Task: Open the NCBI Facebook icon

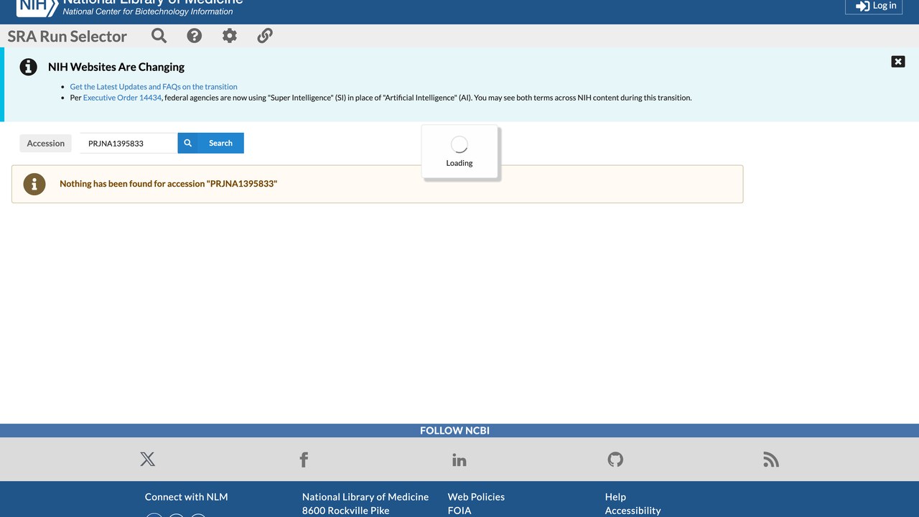Action: click(304, 460)
